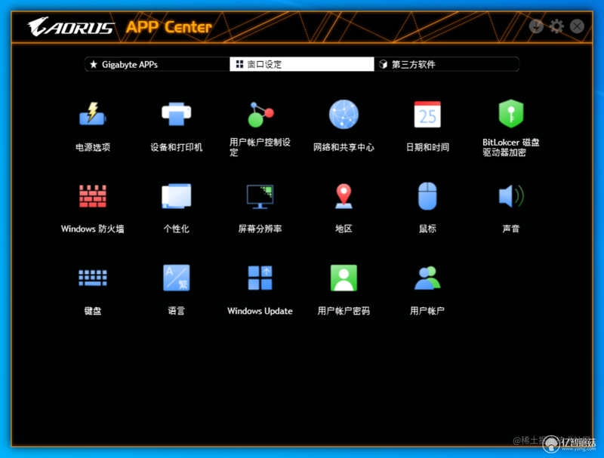
Task: Open the BitLokcer 磁盘驱动器加密 shield icon
Action: tap(511, 114)
